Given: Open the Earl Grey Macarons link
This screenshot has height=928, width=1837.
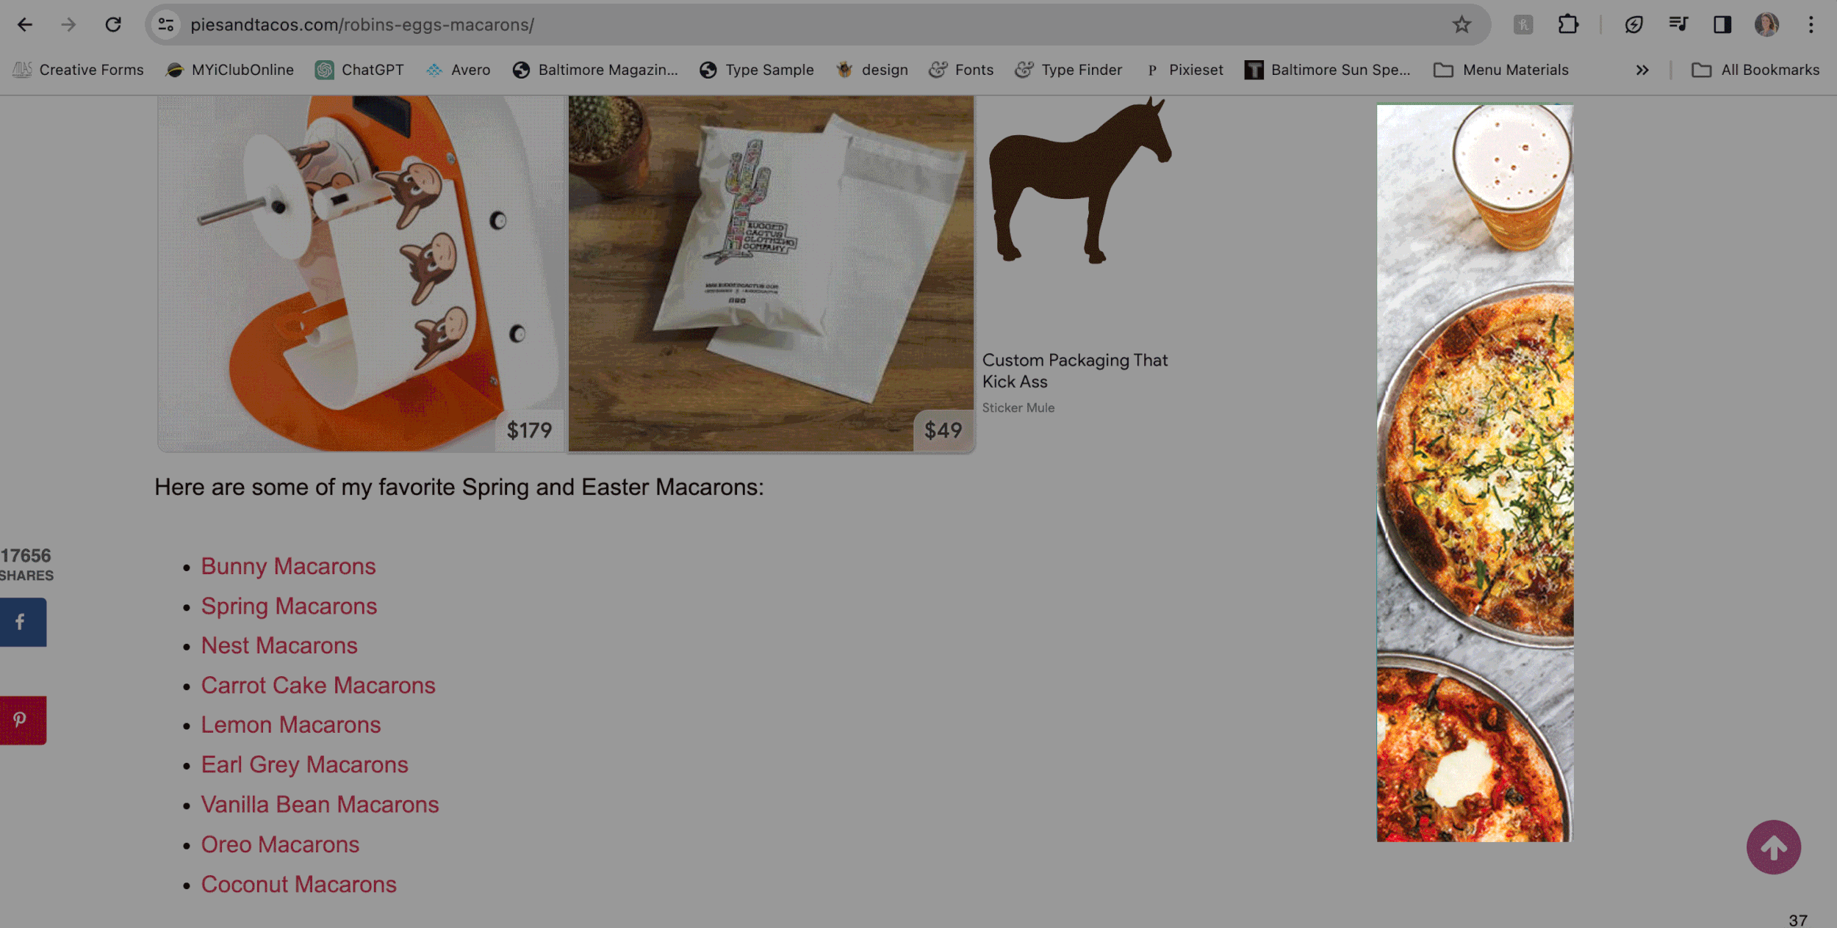Looking at the screenshot, I should (x=304, y=764).
